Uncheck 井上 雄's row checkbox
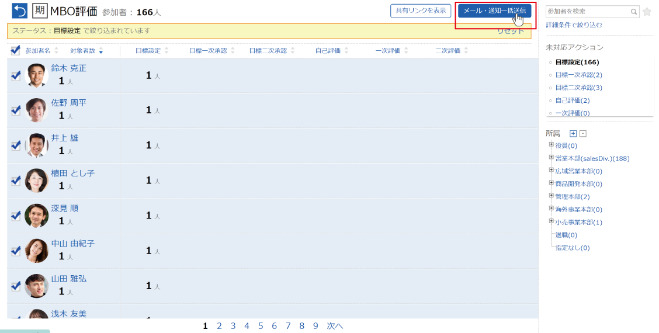 pyautogui.click(x=16, y=145)
